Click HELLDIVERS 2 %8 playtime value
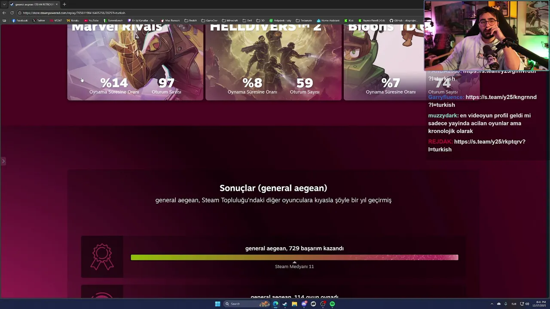 [x=252, y=82]
